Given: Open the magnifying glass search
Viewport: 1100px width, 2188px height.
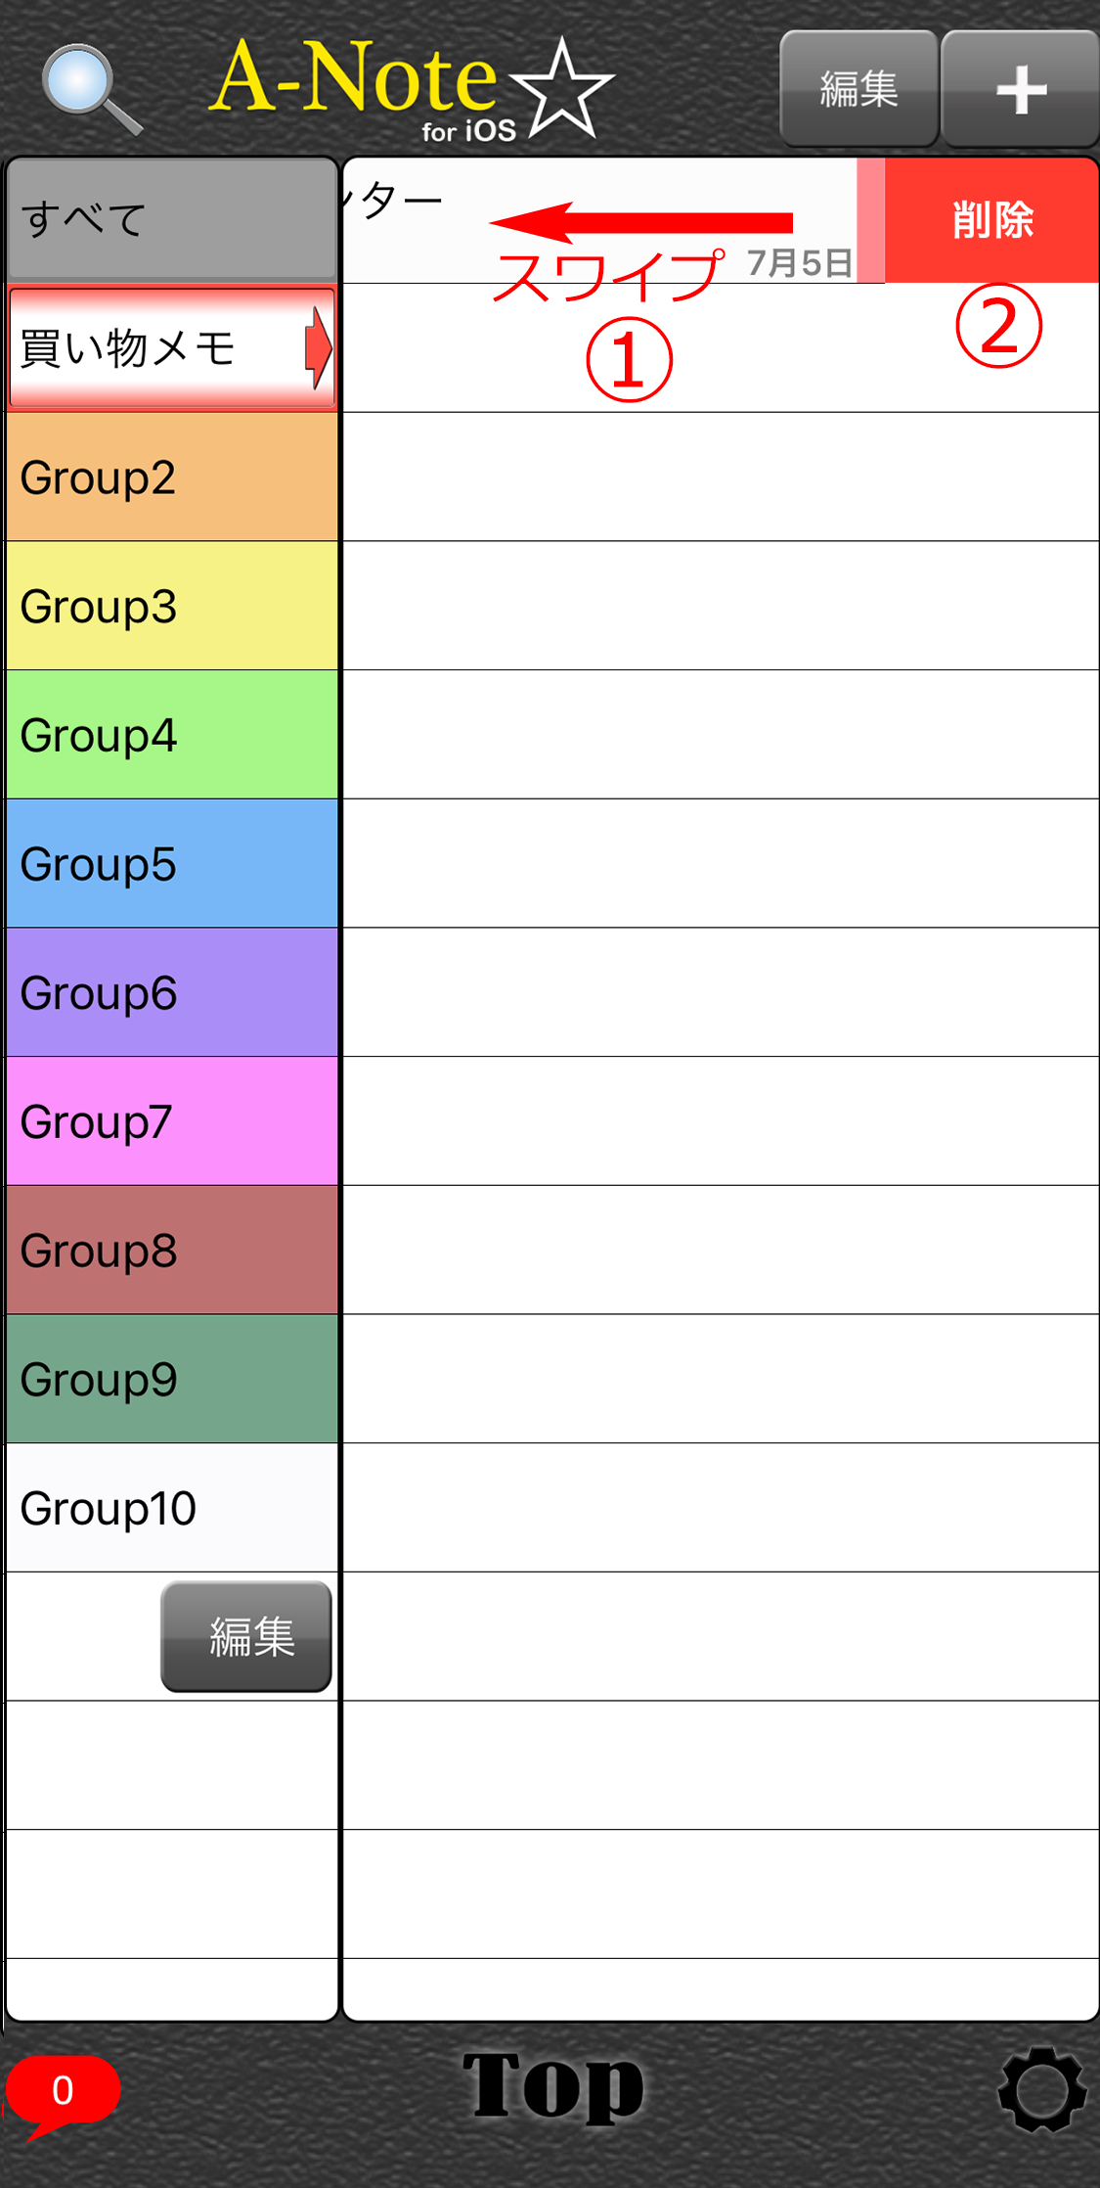Looking at the screenshot, I should [91, 89].
